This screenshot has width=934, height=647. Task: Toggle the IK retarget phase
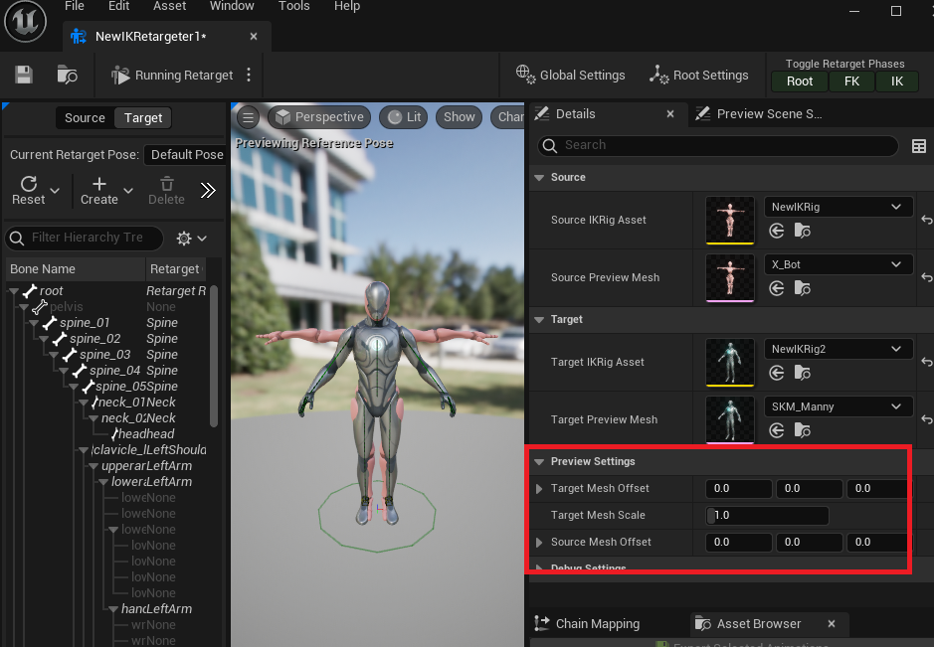[x=897, y=81]
